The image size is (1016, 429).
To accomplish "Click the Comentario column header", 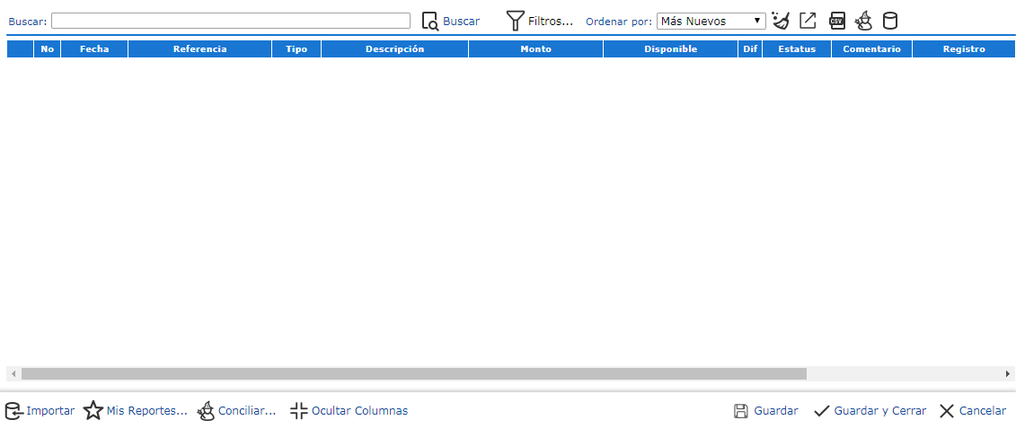I will pyautogui.click(x=872, y=49).
